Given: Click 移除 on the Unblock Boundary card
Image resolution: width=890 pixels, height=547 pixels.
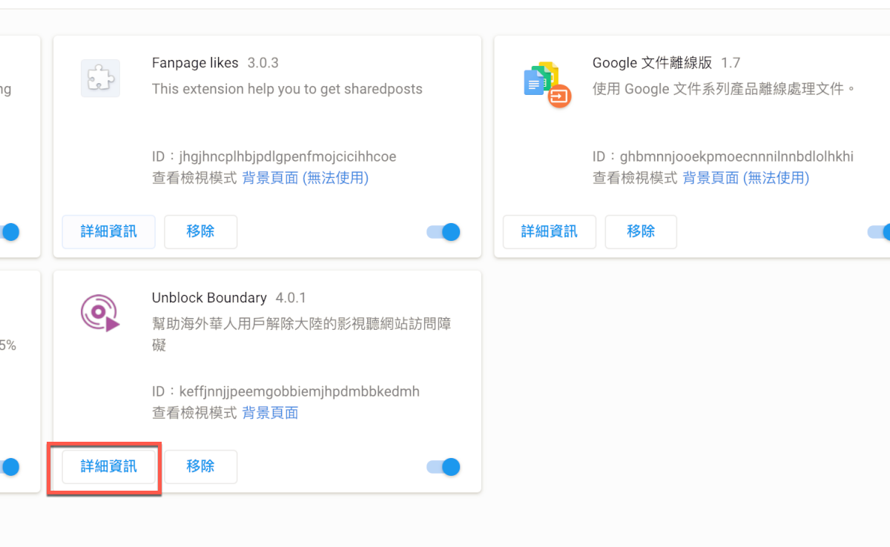Looking at the screenshot, I should tap(200, 467).
